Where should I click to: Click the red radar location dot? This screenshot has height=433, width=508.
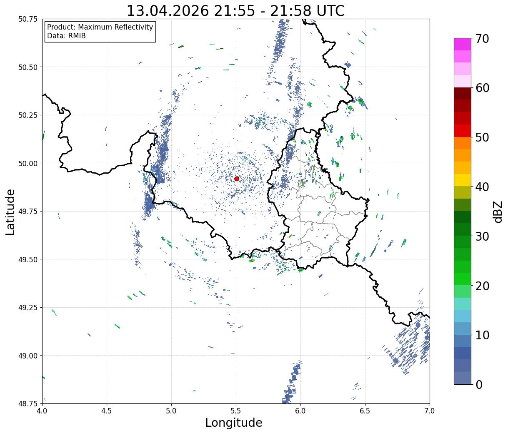click(237, 179)
